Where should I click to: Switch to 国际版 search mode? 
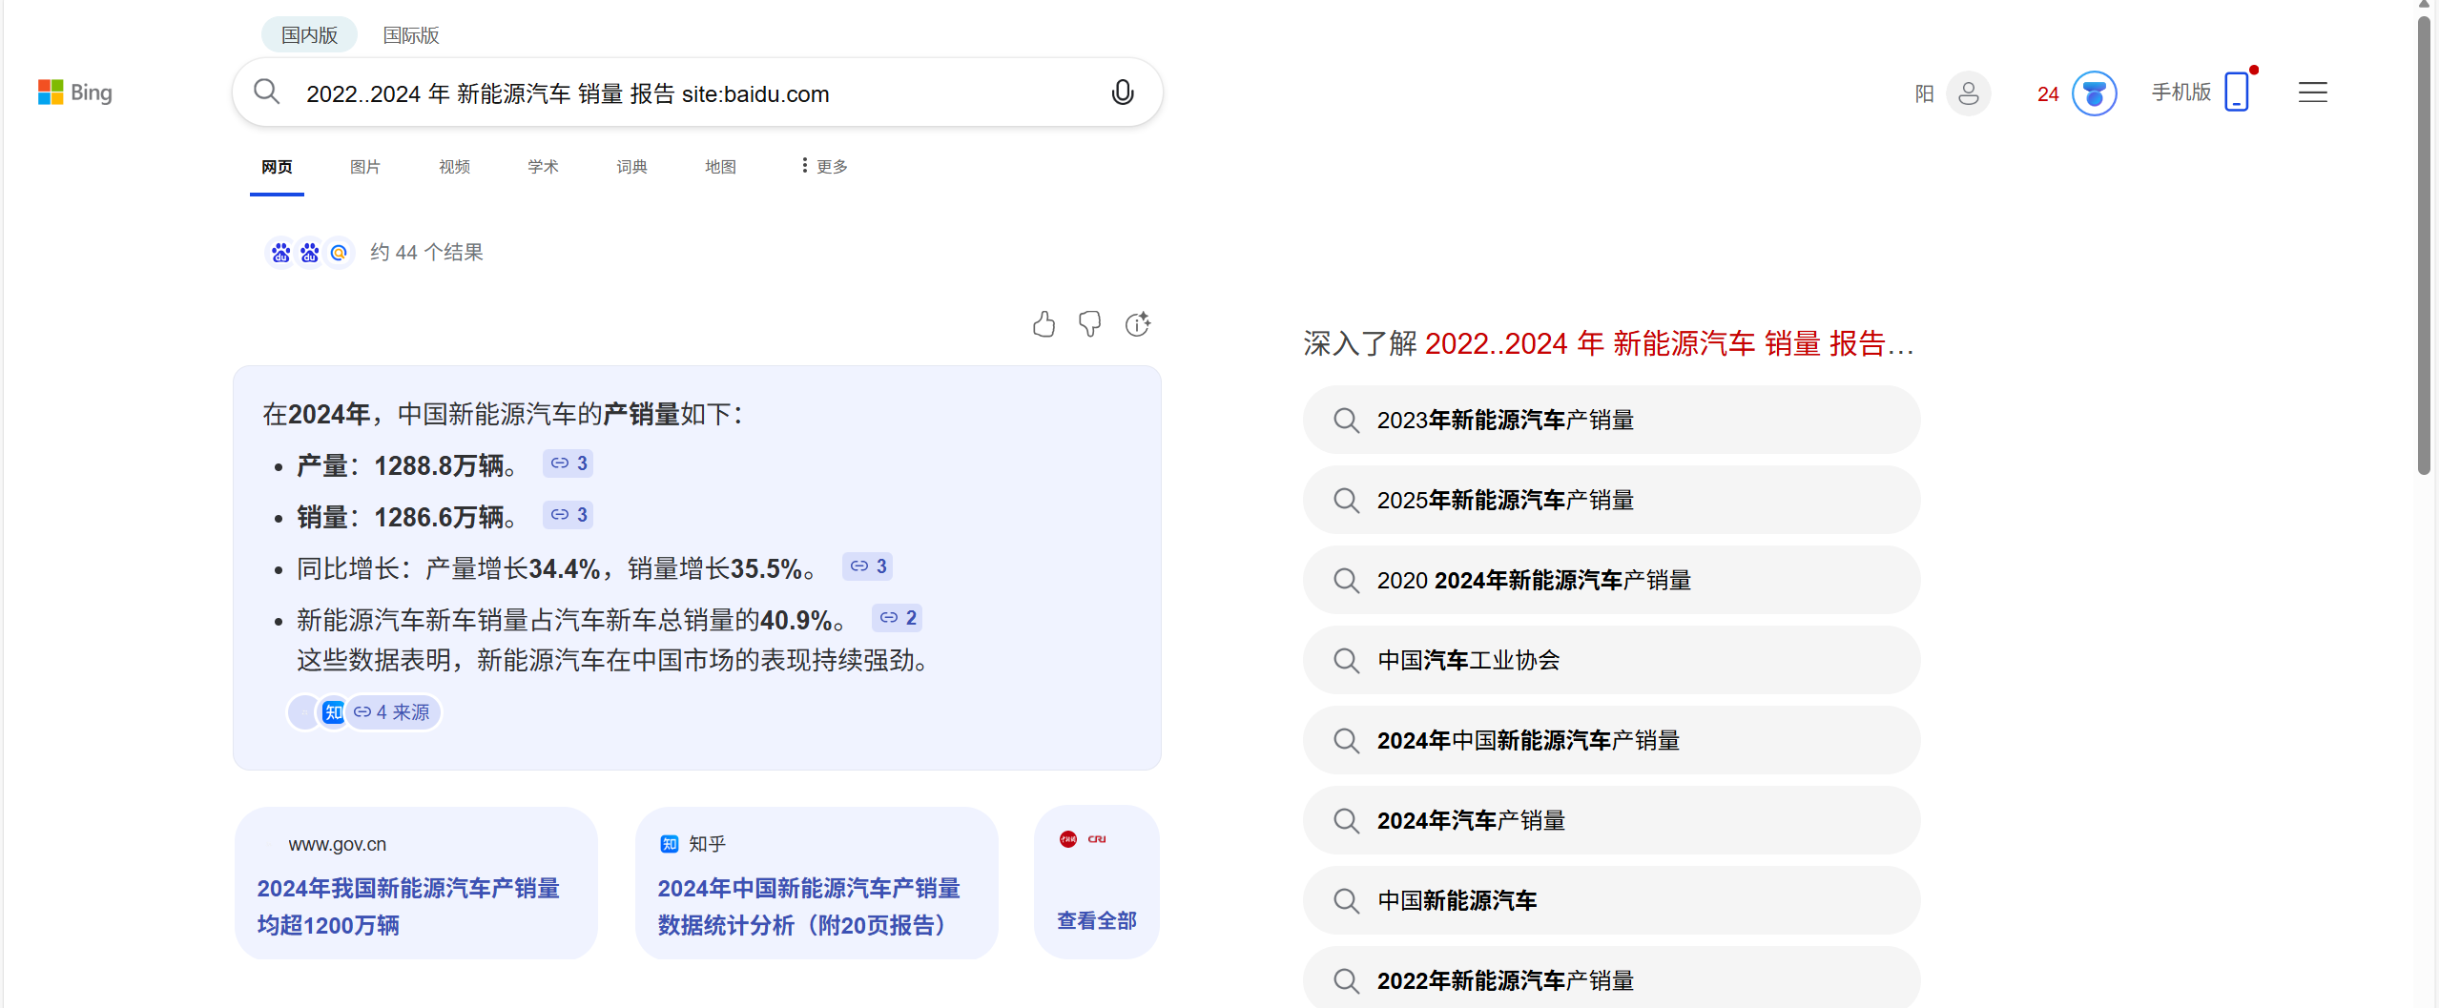pos(411,35)
